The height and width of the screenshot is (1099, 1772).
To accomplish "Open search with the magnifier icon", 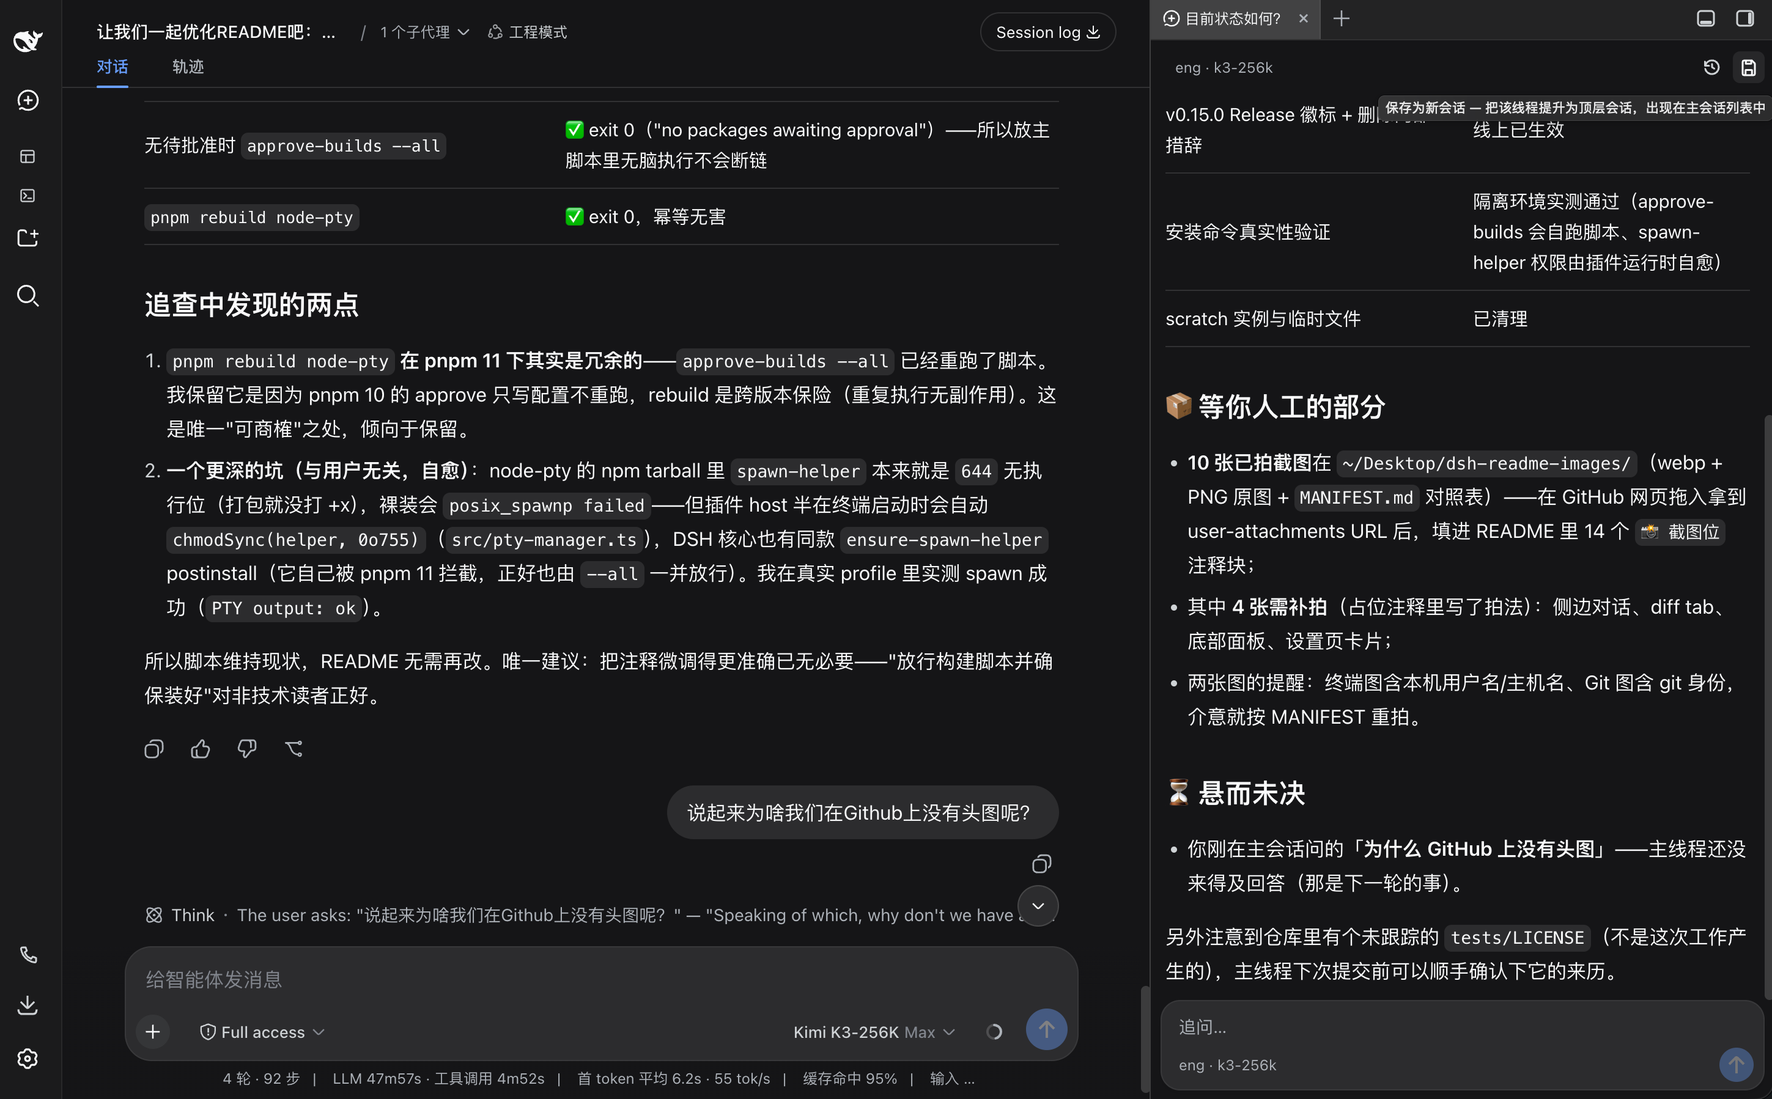I will point(28,296).
